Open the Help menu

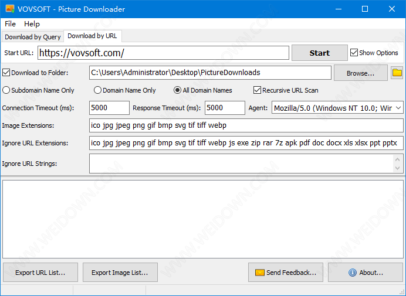[x=32, y=24]
